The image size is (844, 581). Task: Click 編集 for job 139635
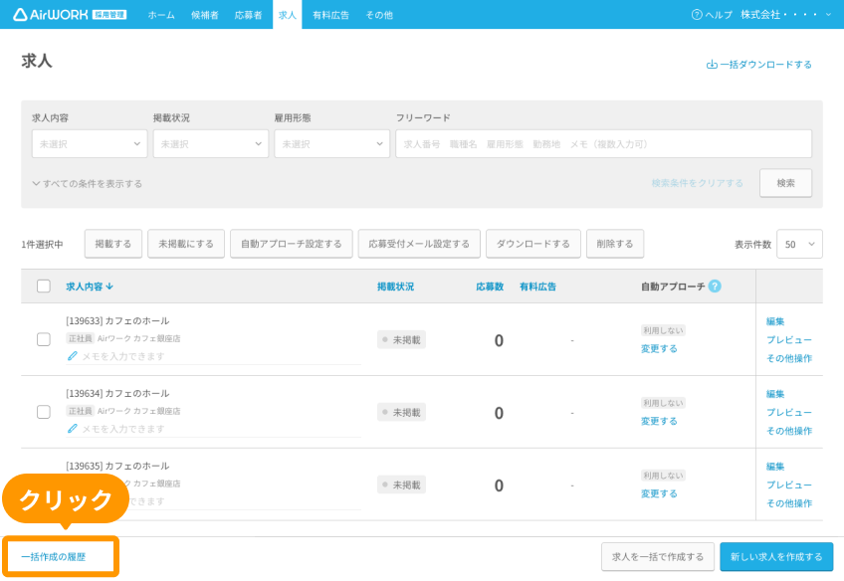(x=775, y=467)
